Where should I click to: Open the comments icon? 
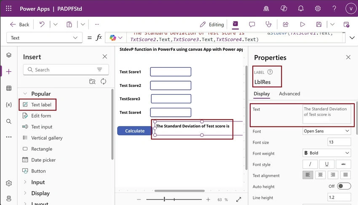coord(252,24)
